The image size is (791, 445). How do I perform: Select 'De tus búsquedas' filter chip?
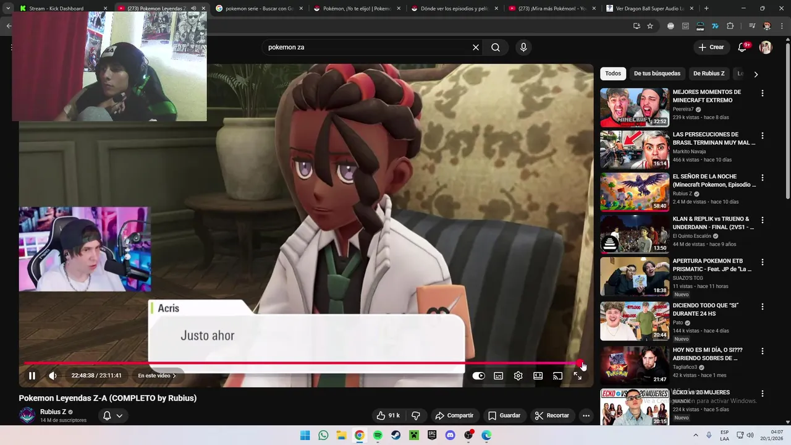click(x=657, y=74)
